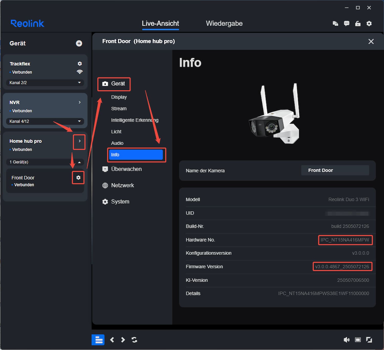384x350 pixels.
Task: Add a new device with plus icon
Action: pyautogui.click(x=79, y=44)
